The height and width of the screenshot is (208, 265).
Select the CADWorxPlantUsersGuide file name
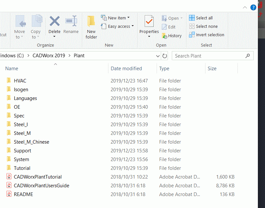(x=41, y=186)
